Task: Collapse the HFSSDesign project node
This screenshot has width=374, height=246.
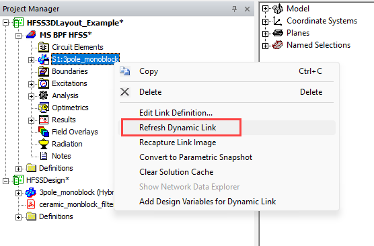Action: [x=5, y=181]
